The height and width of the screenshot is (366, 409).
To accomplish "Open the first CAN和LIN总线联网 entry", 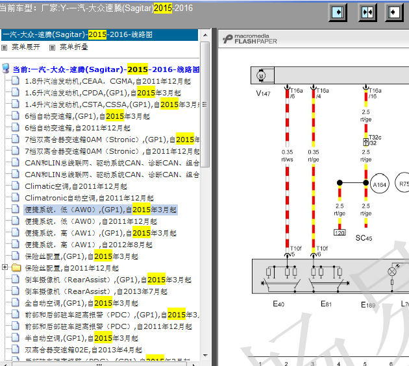I will [x=112, y=163].
